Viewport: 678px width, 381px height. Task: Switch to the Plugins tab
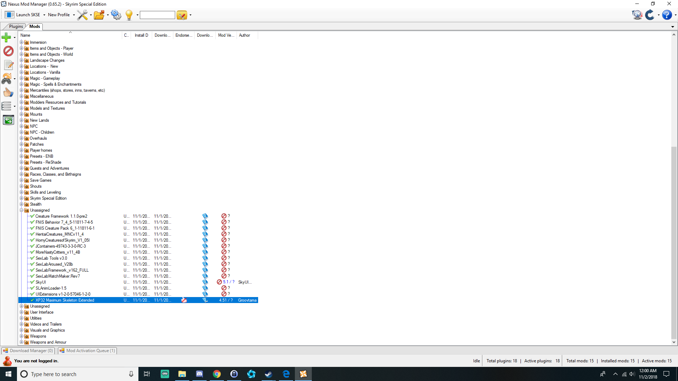tap(16, 26)
